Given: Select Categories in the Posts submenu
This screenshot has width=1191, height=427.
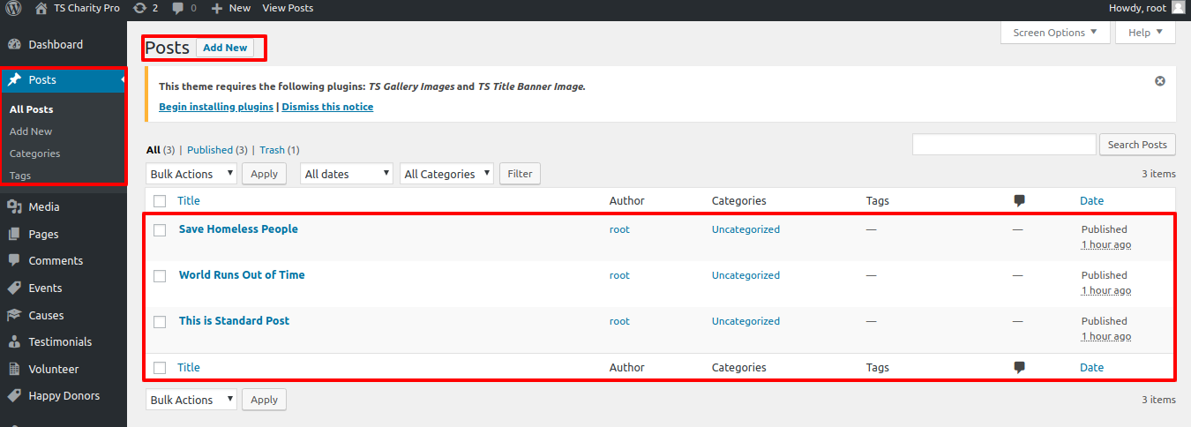Looking at the screenshot, I should (34, 154).
